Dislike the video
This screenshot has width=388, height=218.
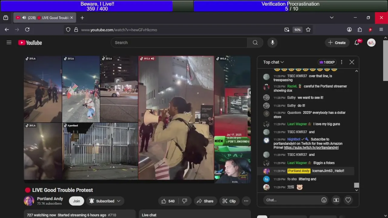(x=185, y=201)
